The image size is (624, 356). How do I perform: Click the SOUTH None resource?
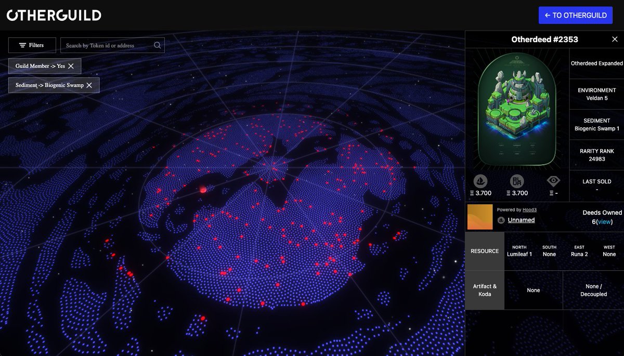coord(549,251)
